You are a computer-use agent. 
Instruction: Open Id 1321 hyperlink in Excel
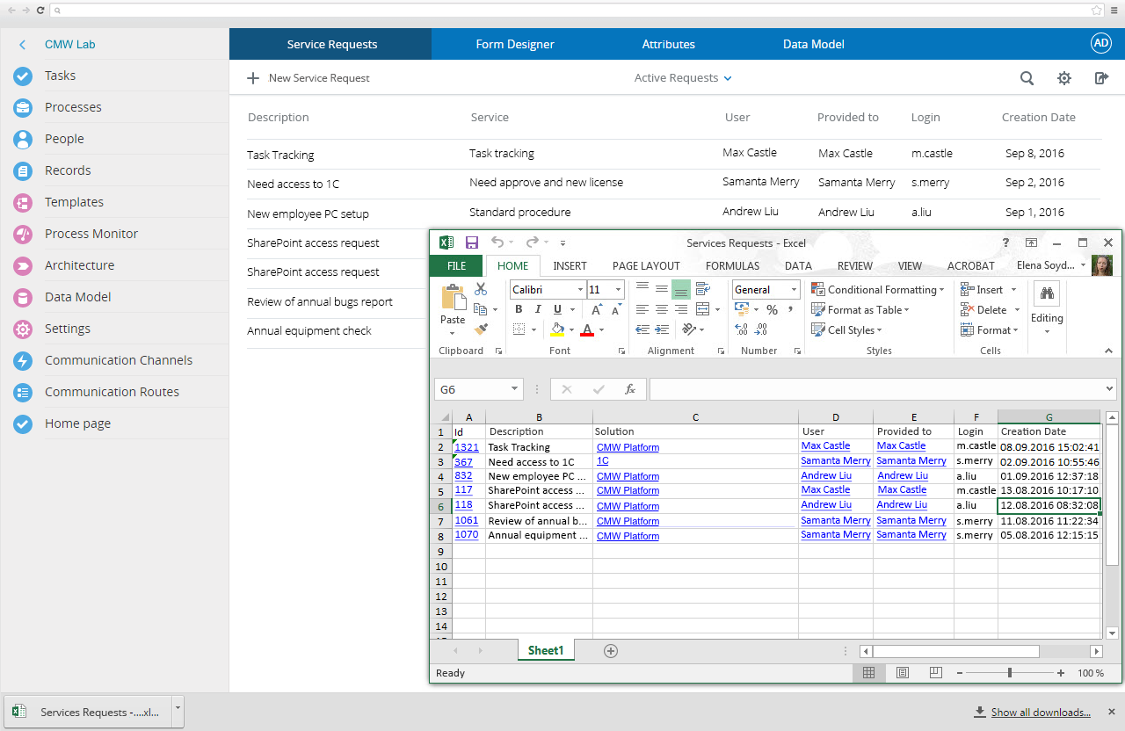click(x=467, y=447)
